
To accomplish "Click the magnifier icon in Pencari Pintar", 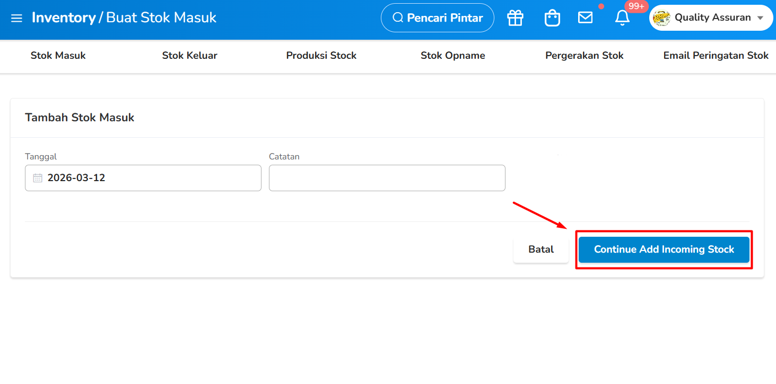I will pos(398,18).
